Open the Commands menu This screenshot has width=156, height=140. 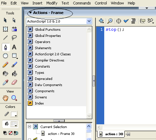(x=82, y=3)
